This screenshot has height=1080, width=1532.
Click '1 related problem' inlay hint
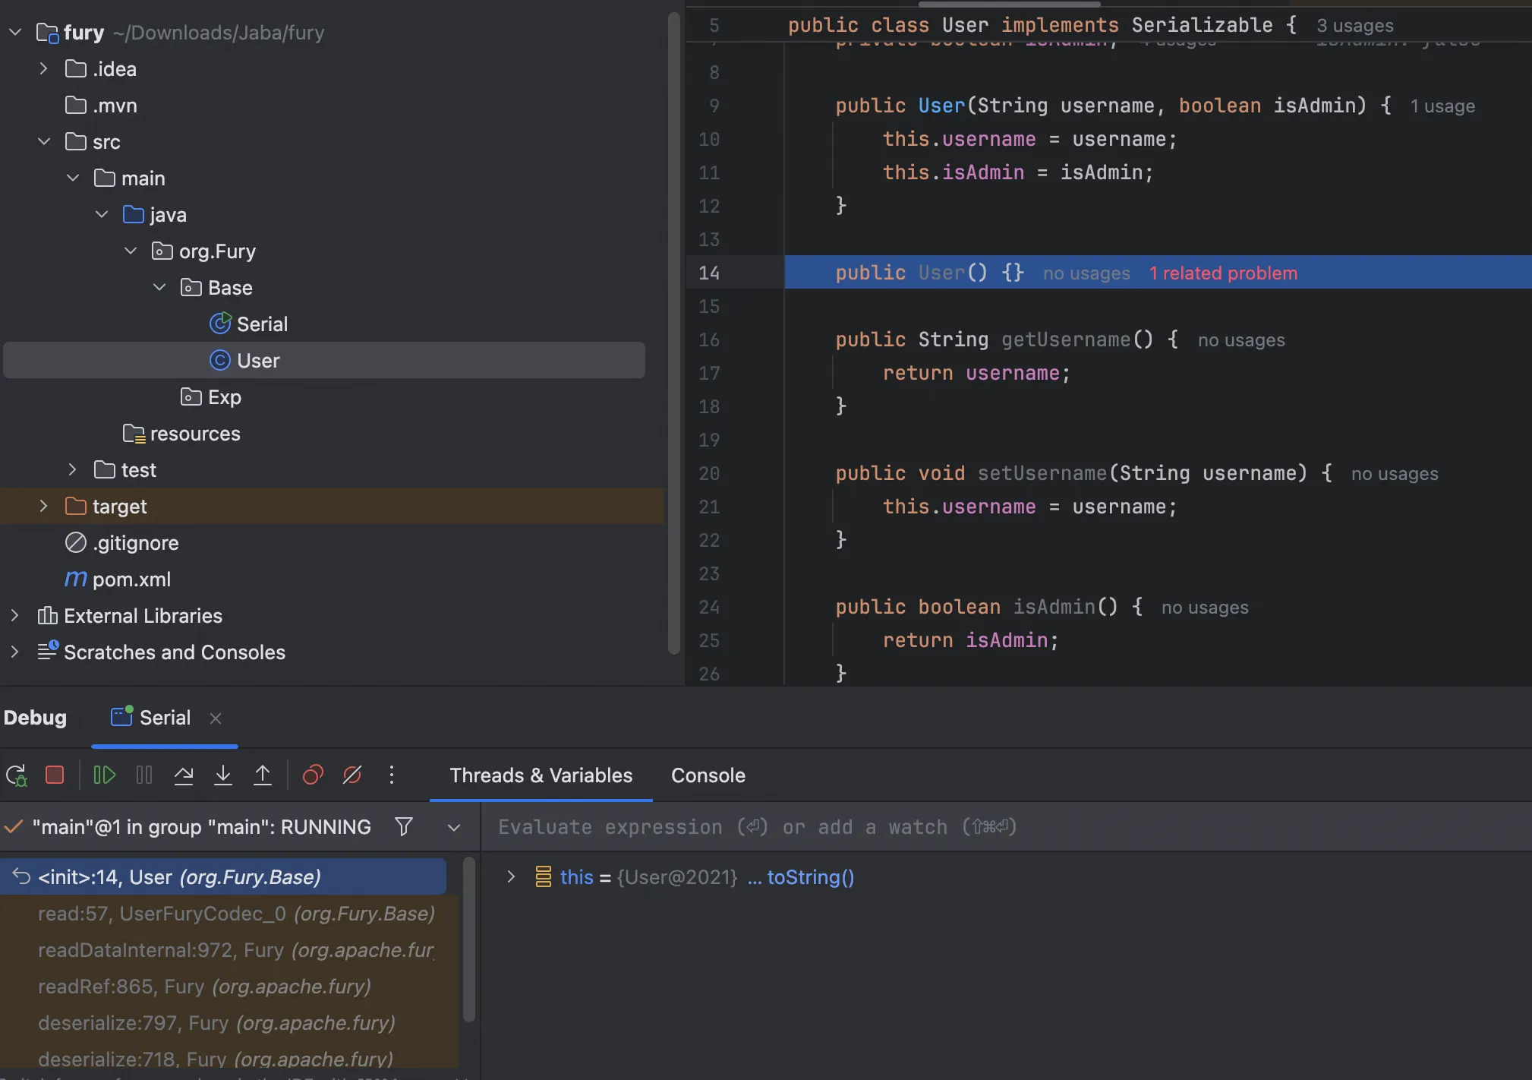pyautogui.click(x=1223, y=273)
